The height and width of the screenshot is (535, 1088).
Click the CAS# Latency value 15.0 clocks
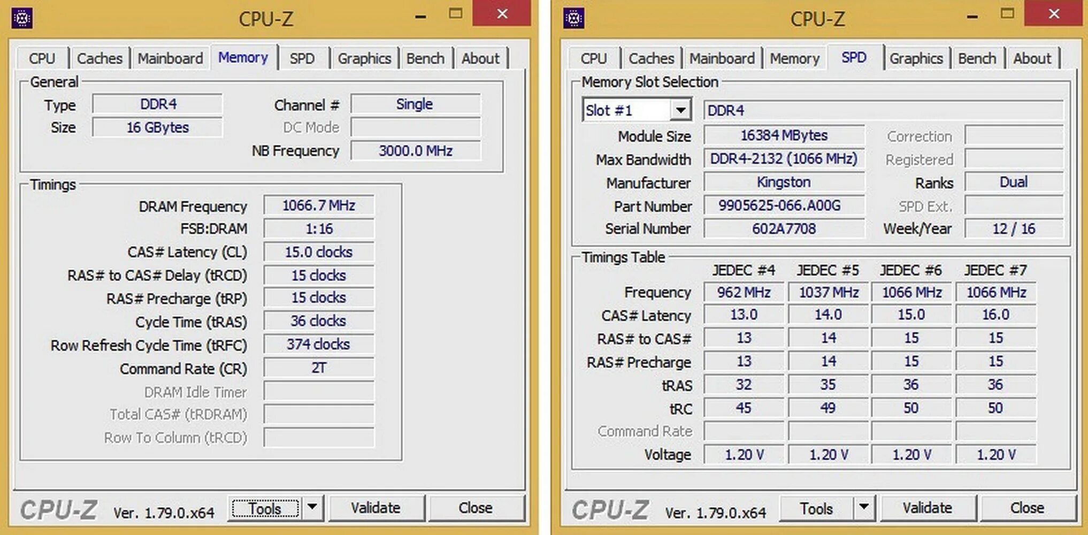[x=319, y=252]
